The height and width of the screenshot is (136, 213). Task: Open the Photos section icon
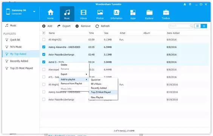[x=100, y=12]
